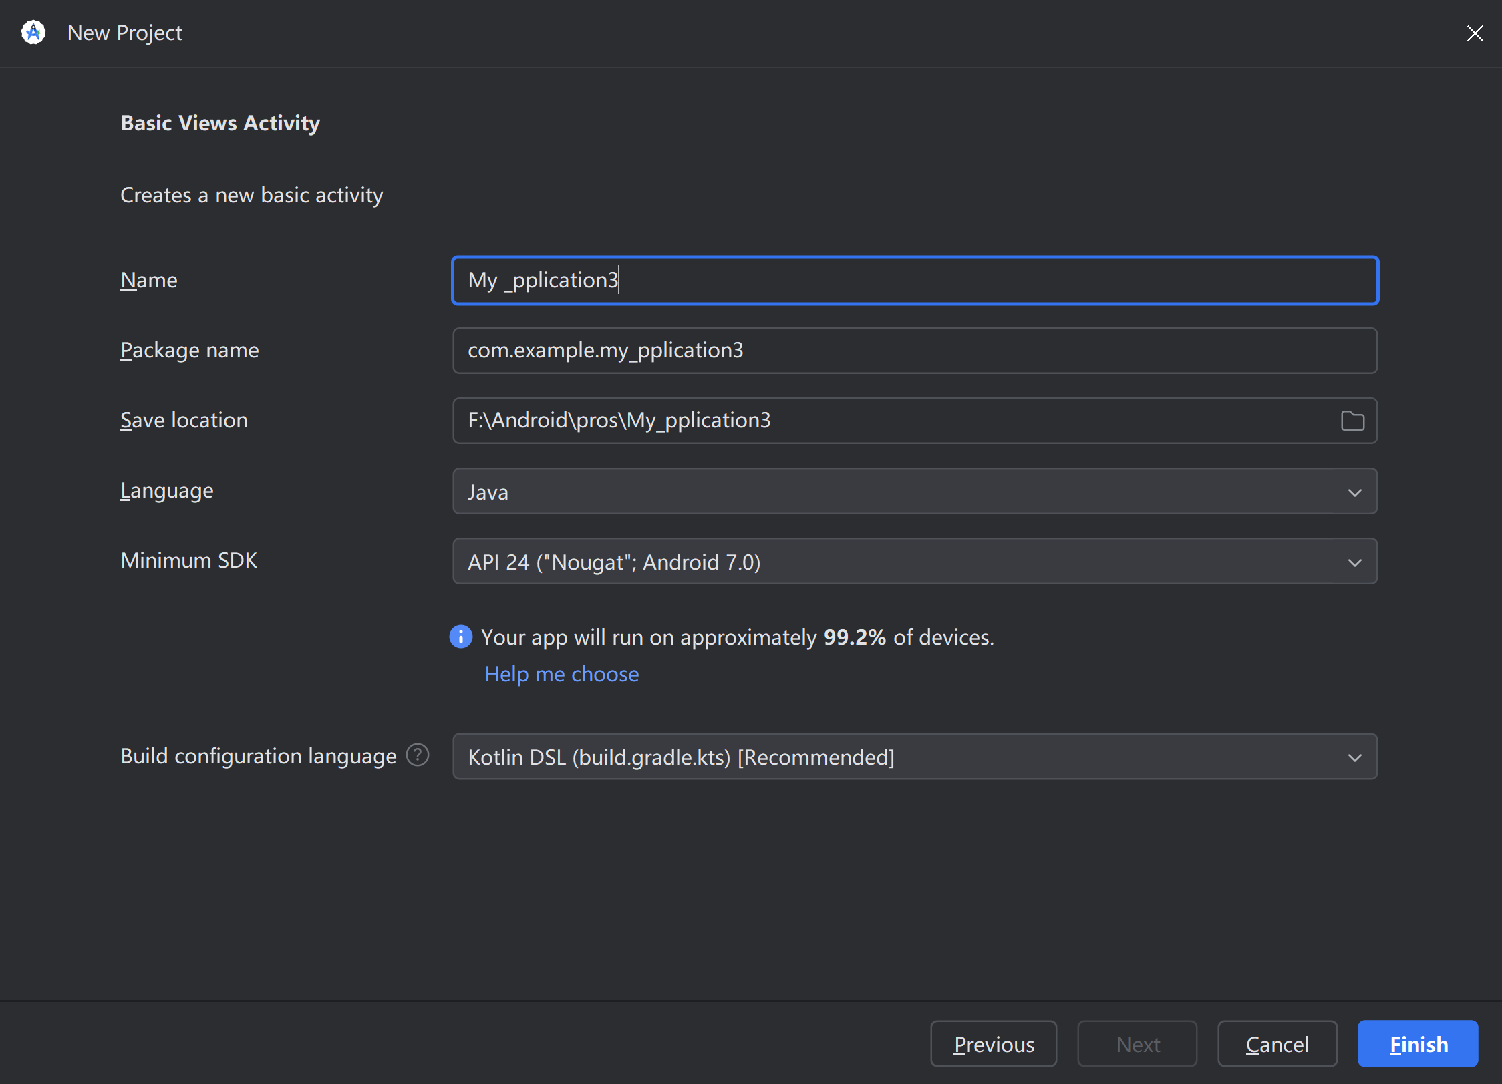Click the Save location path field
1502x1084 pixels.
click(895, 421)
